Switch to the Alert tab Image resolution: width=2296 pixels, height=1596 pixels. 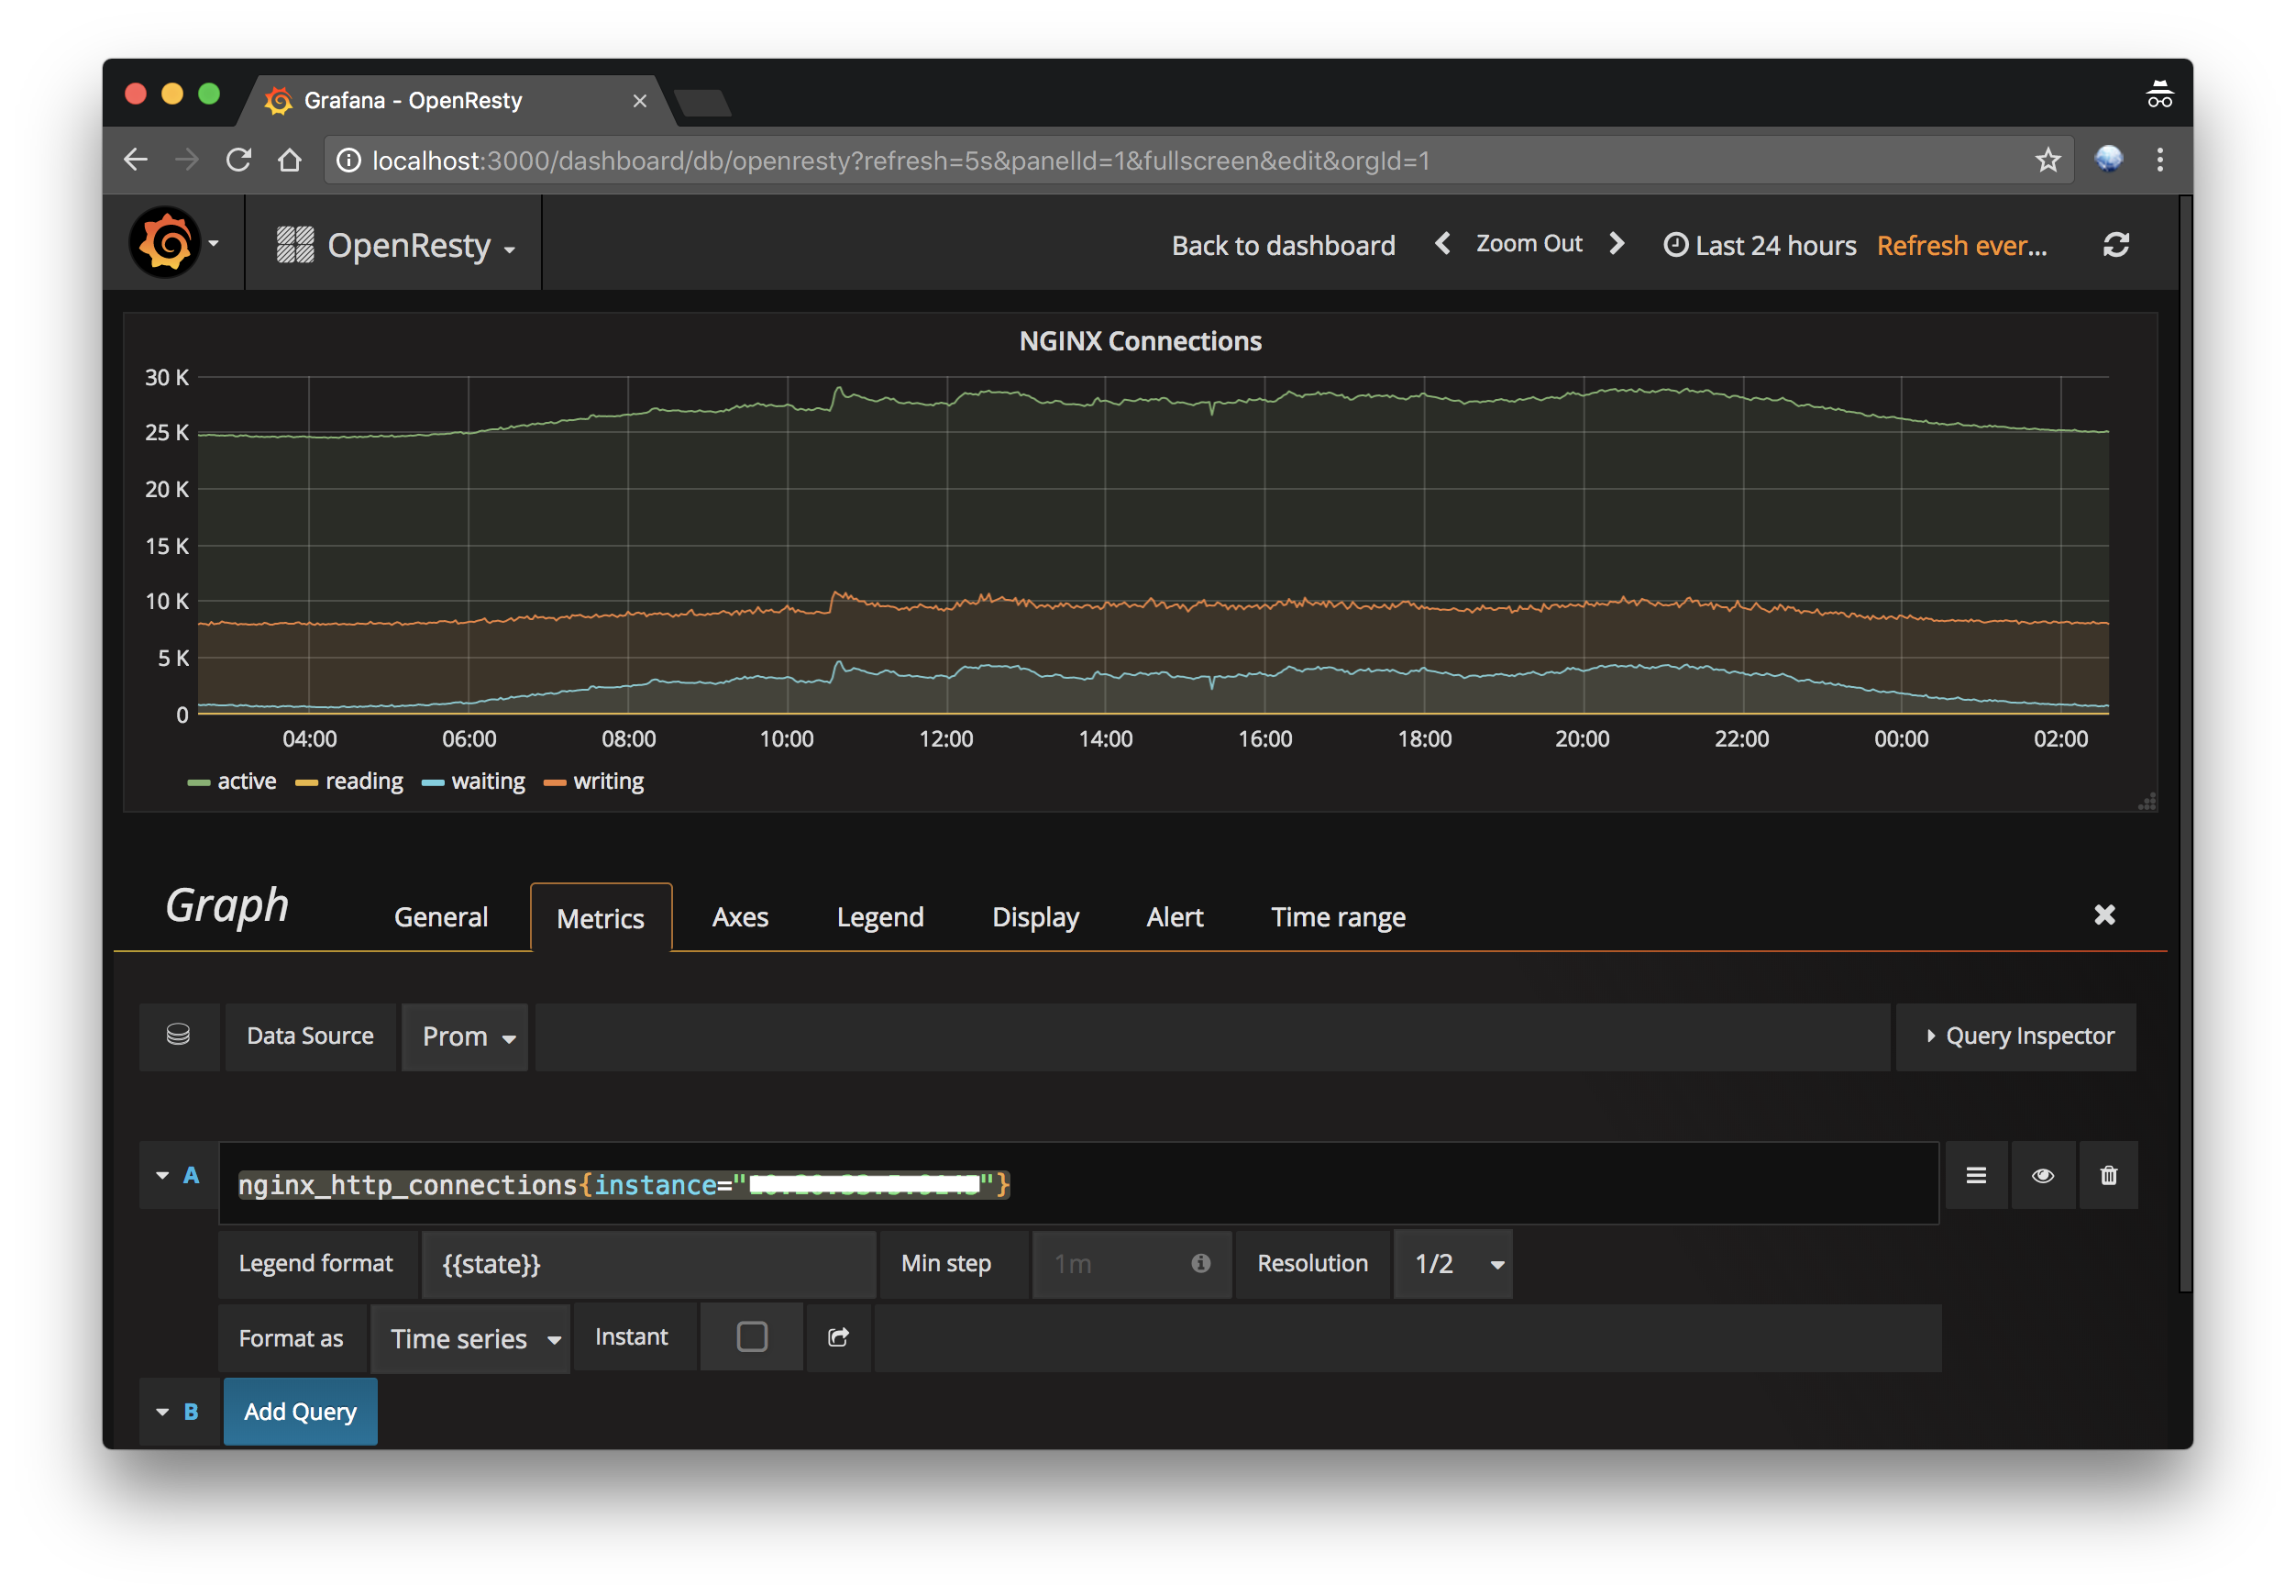(1175, 916)
